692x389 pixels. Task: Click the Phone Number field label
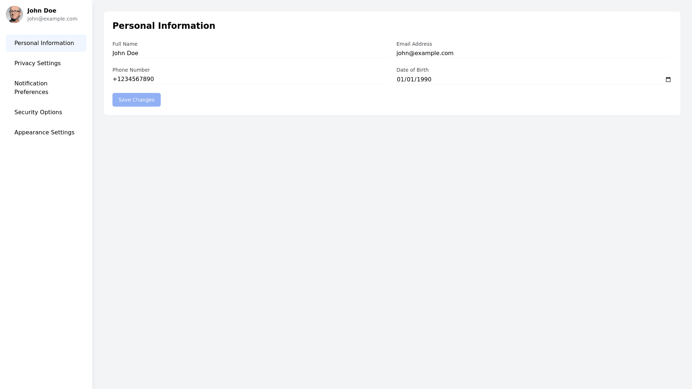click(x=131, y=70)
